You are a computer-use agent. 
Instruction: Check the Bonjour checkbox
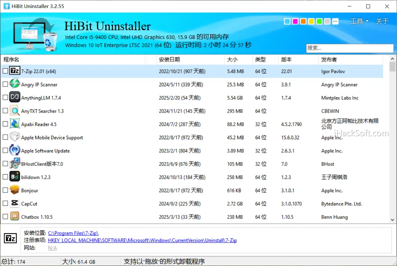click(x=5, y=190)
